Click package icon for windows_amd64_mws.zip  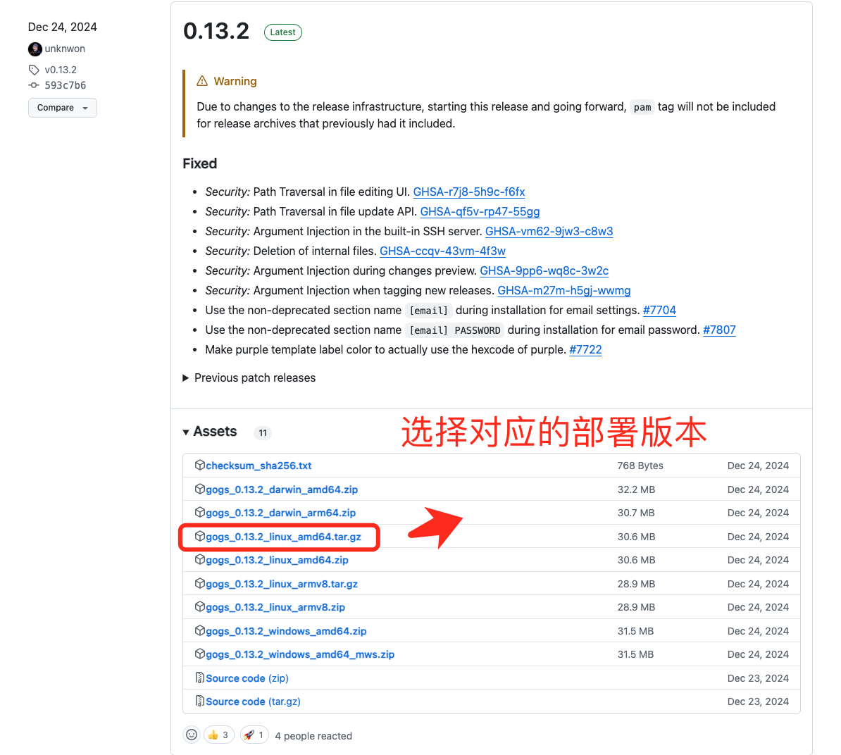199,654
